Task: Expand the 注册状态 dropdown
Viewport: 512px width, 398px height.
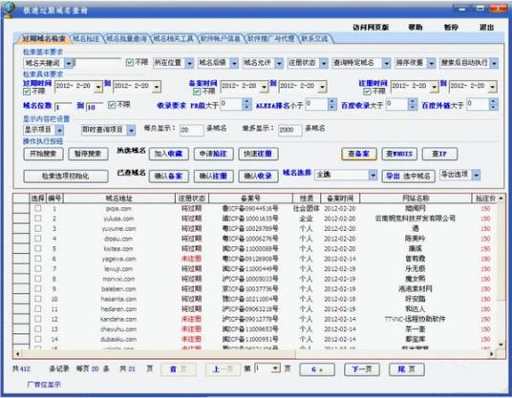Action: click(324, 63)
